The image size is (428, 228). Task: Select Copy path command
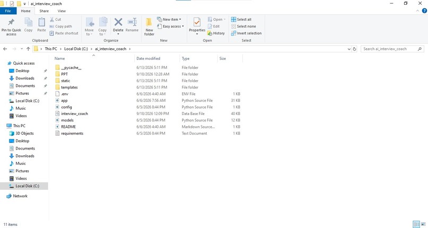pyautogui.click(x=61, y=27)
